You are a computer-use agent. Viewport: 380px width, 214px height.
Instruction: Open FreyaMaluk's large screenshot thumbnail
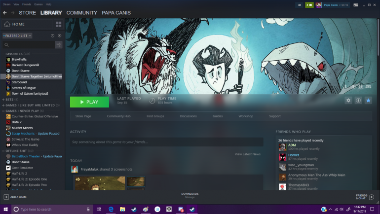pos(100,183)
